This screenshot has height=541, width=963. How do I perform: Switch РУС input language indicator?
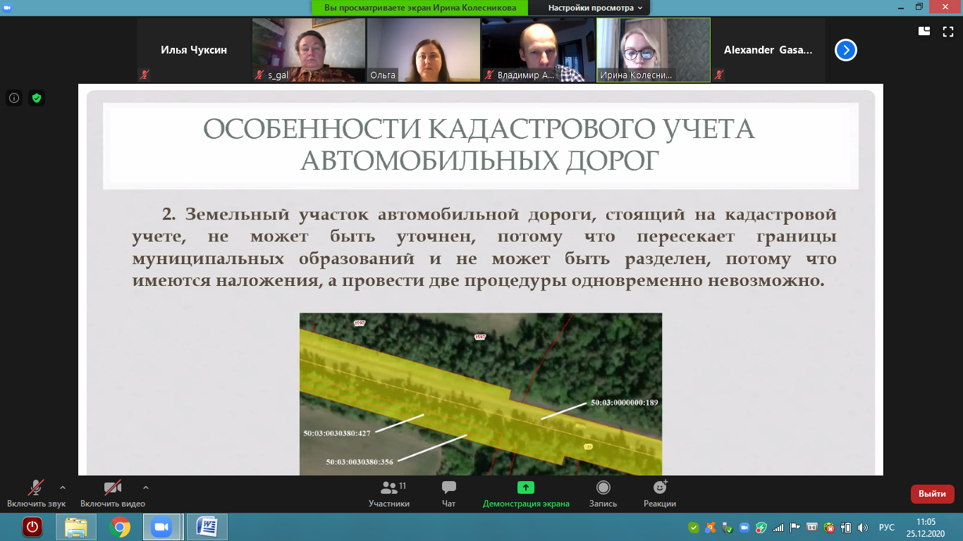(887, 527)
